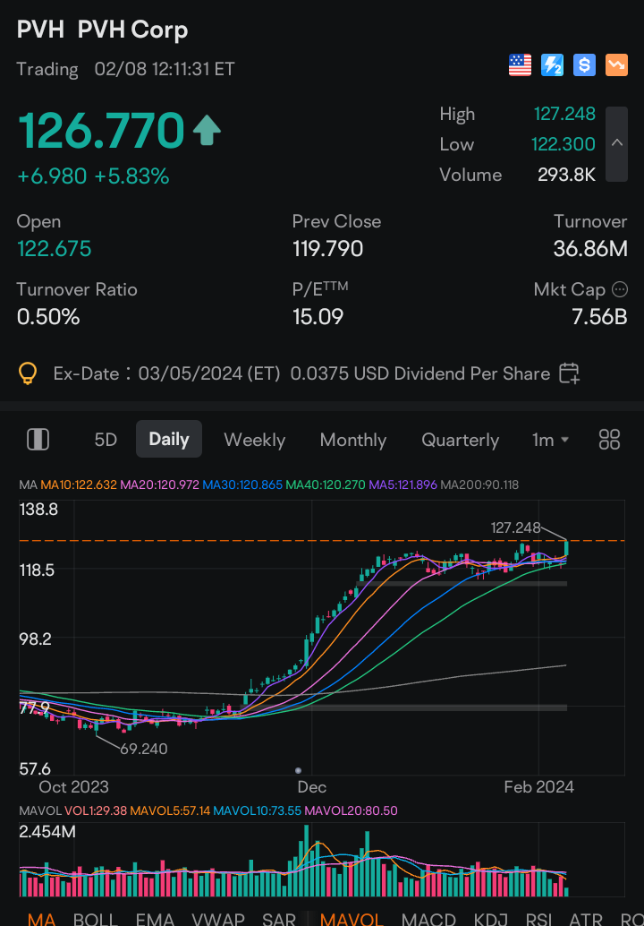Tap the MA40:120.270 legend value
This screenshot has height=926, width=644.
[326, 484]
